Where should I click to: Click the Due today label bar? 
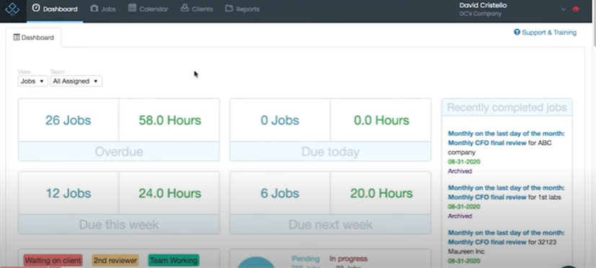pyautogui.click(x=330, y=152)
